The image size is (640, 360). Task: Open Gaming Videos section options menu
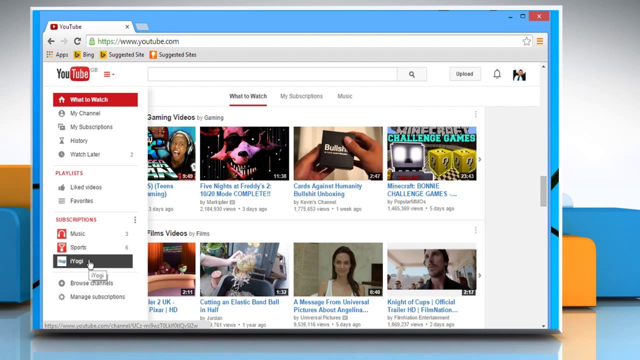[475, 114]
